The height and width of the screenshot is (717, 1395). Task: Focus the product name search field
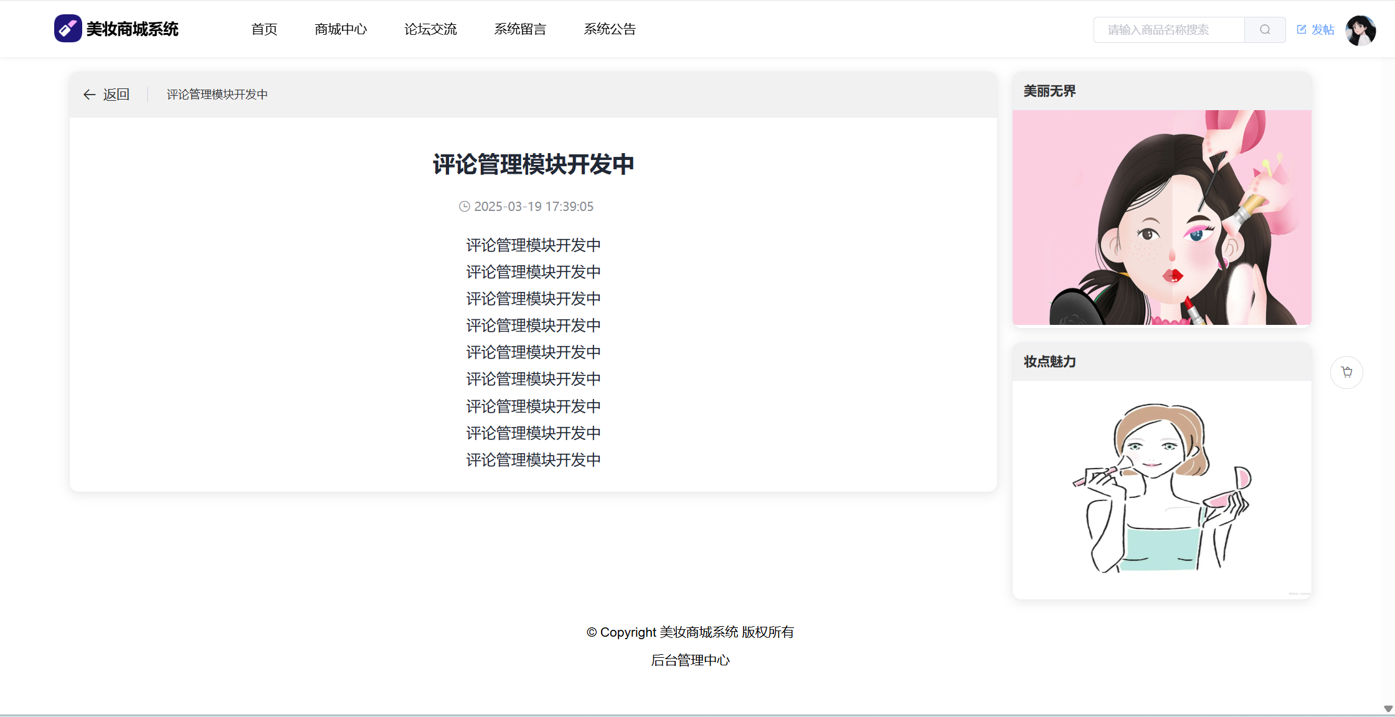pos(1168,30)
